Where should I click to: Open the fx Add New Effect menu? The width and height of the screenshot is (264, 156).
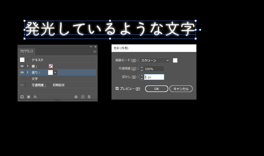(x=35, y=97)
